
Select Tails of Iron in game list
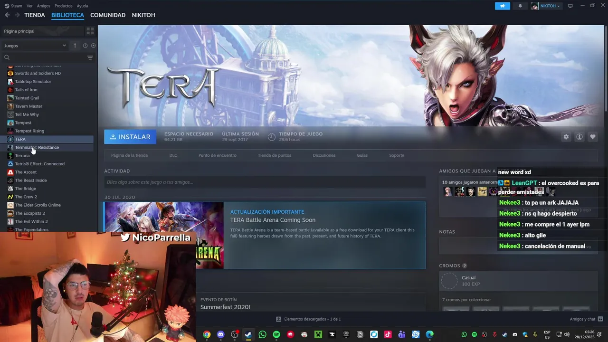pyautogui.click(x=47, y=90)
